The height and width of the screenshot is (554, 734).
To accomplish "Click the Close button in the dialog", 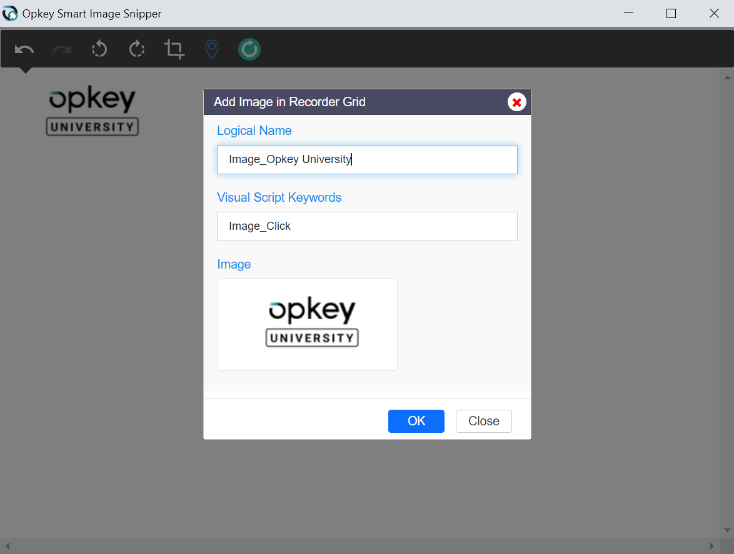I will (x=483, y=421).
